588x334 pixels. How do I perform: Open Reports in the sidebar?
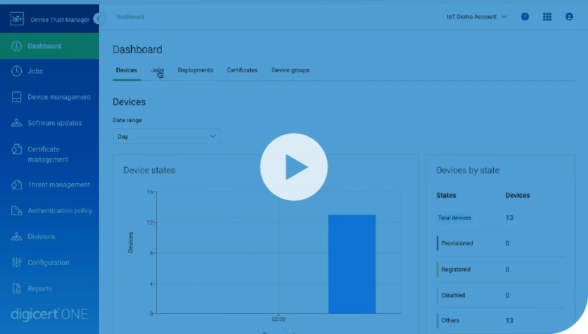pyautogui.click(x=39, y=288)
